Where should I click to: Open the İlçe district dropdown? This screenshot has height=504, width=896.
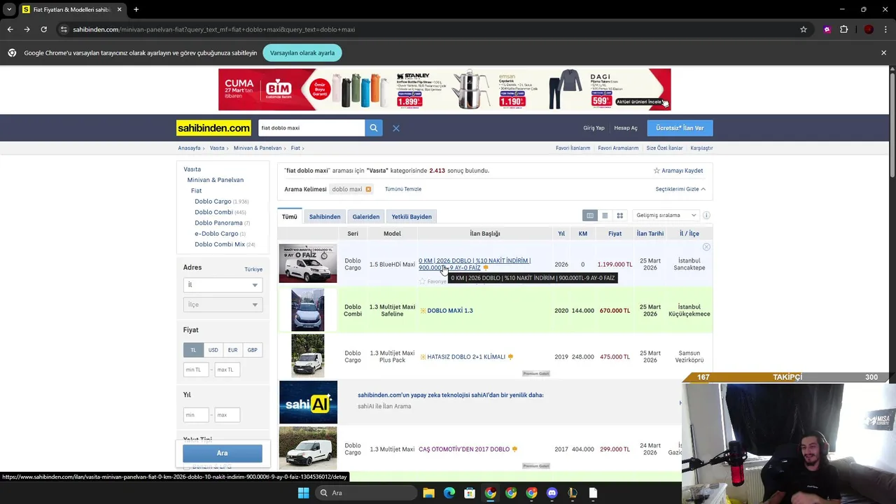pos(223,304)
